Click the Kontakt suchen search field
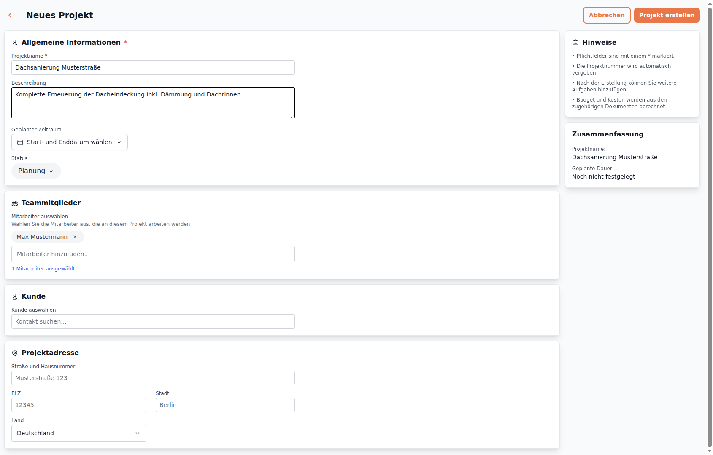The height and width of the screenshot is (455, 713). (x=153, y=321)
